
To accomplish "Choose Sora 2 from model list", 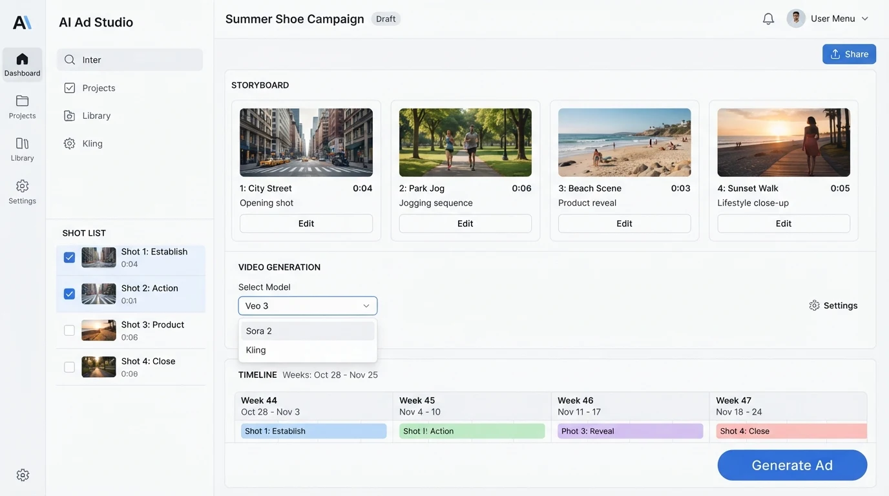I will pos(308,331).
